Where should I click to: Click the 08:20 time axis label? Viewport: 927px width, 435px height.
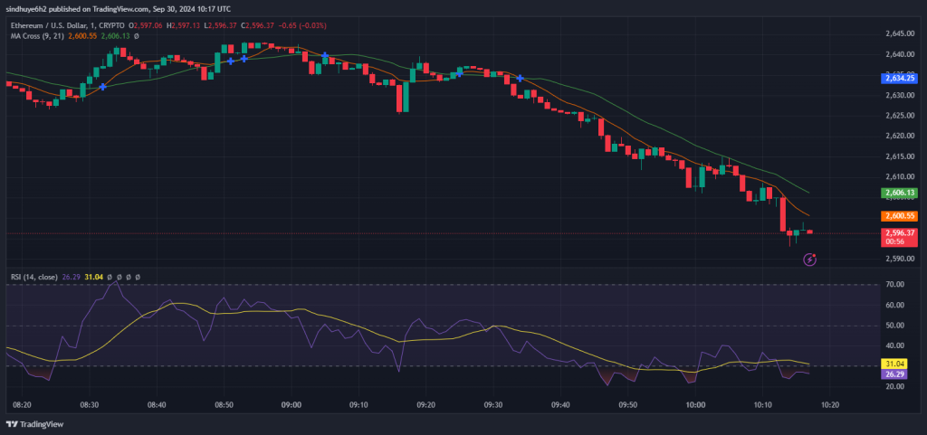coord(23,405)
